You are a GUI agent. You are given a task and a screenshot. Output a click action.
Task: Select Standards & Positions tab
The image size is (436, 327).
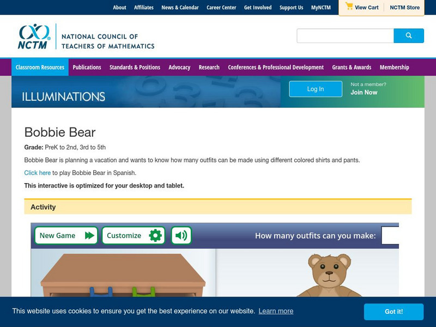point(135,67)
